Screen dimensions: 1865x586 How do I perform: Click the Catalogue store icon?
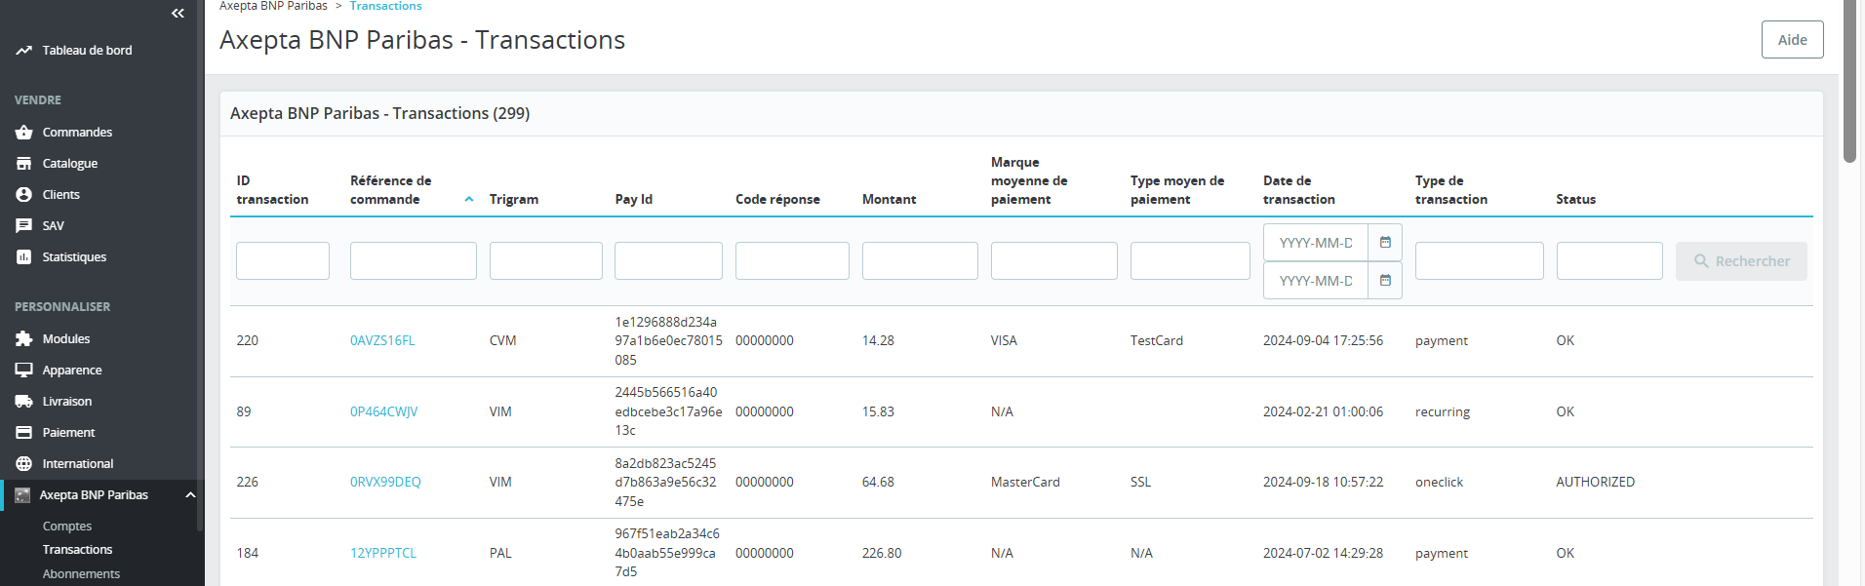pos(23,163)
